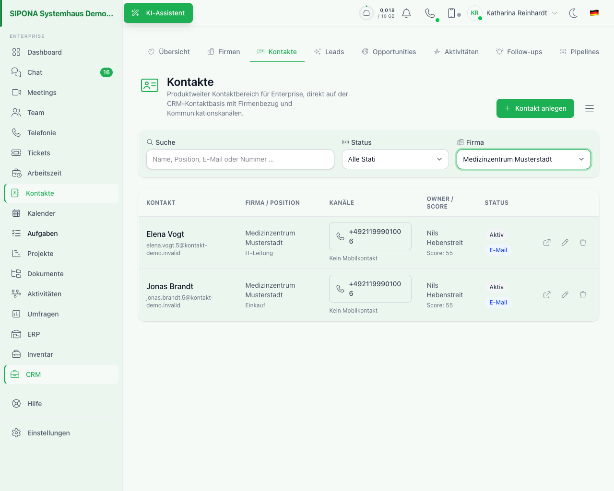Image resolution: width=614 pixels, height=491 pixels.
Task: Delete Jonas Brandt contact
Action: point(583,295)
